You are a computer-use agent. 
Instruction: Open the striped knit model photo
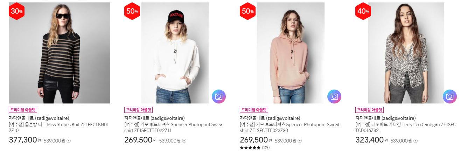(60, 53)
